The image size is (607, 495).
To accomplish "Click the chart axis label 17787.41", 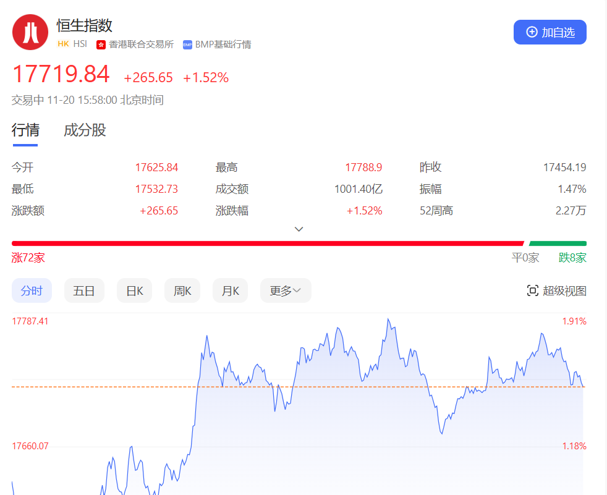I will [30, 321].
